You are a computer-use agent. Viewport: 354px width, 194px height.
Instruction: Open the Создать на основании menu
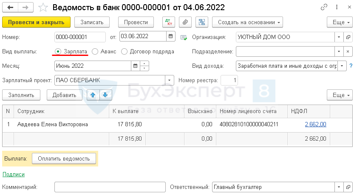coord(248,22)
